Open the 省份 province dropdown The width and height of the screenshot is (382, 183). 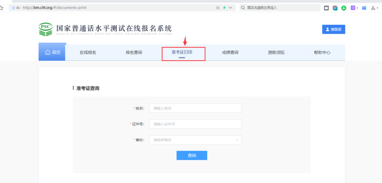pos(195,140)
